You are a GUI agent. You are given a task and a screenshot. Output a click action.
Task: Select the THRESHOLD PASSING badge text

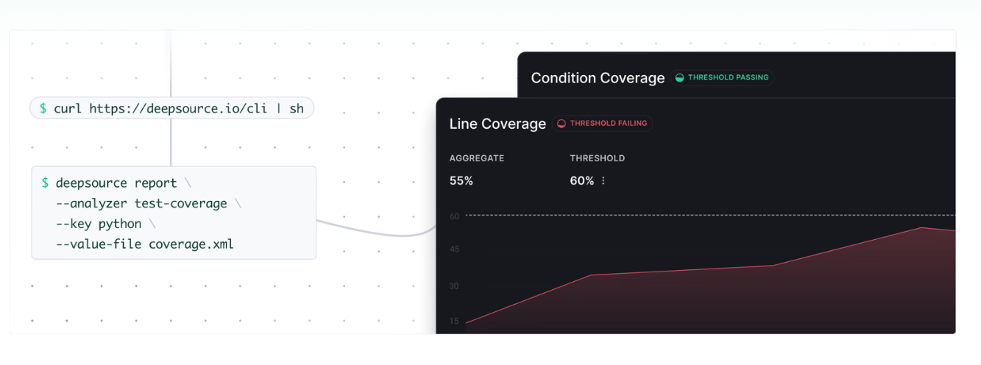click(x=728, y=77)
